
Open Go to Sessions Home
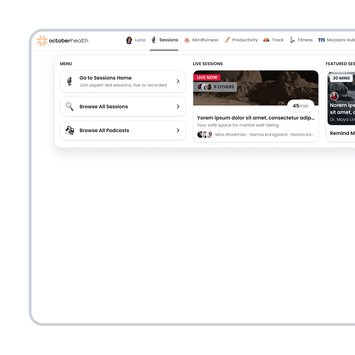[x=123, y=81]
